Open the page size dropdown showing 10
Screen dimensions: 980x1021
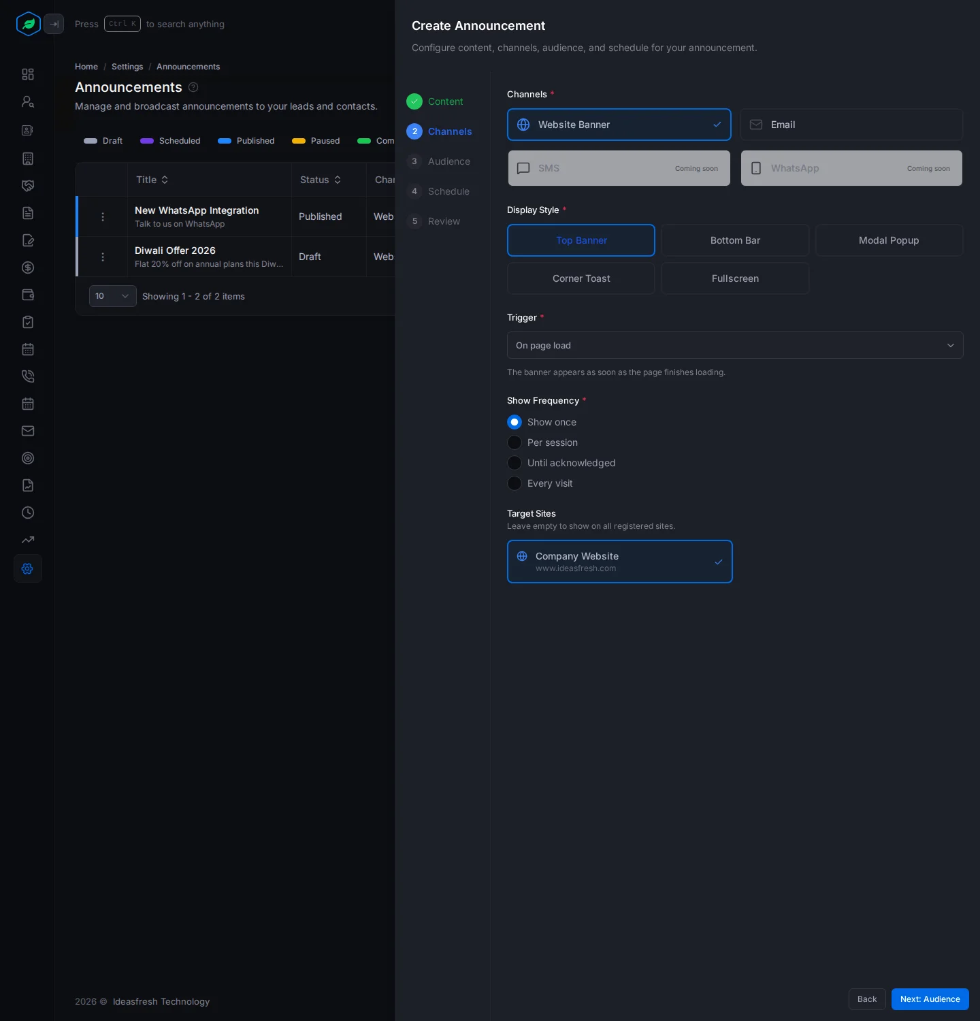113,296
